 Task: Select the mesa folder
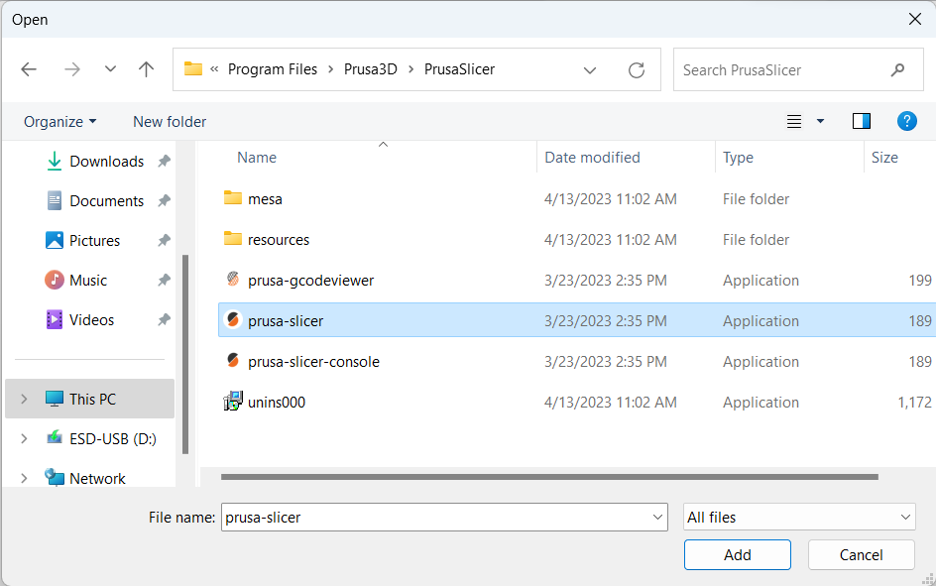[x=265, y=199]
